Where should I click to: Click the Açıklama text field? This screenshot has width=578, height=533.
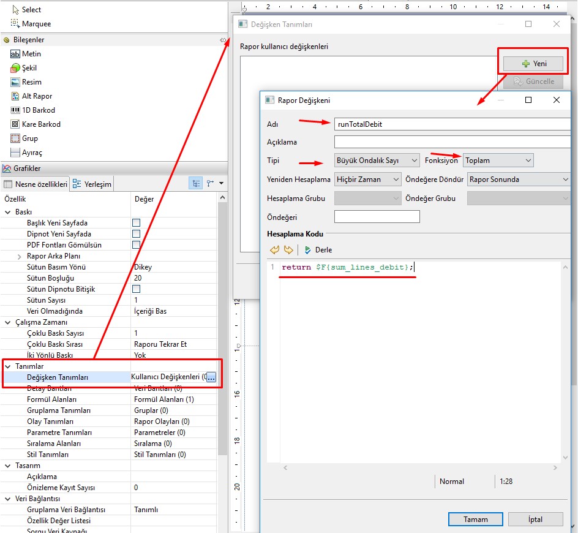coord(452,142)
